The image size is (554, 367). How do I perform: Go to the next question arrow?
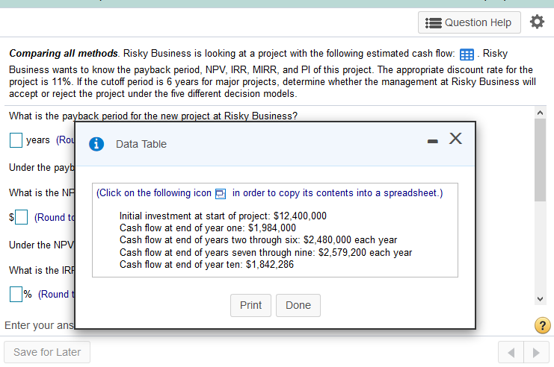[x=536, y=352]
